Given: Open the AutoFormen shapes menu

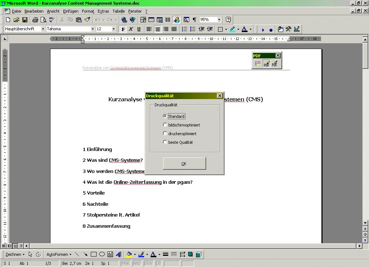Looking at the screenshot, I should [59, 254].
